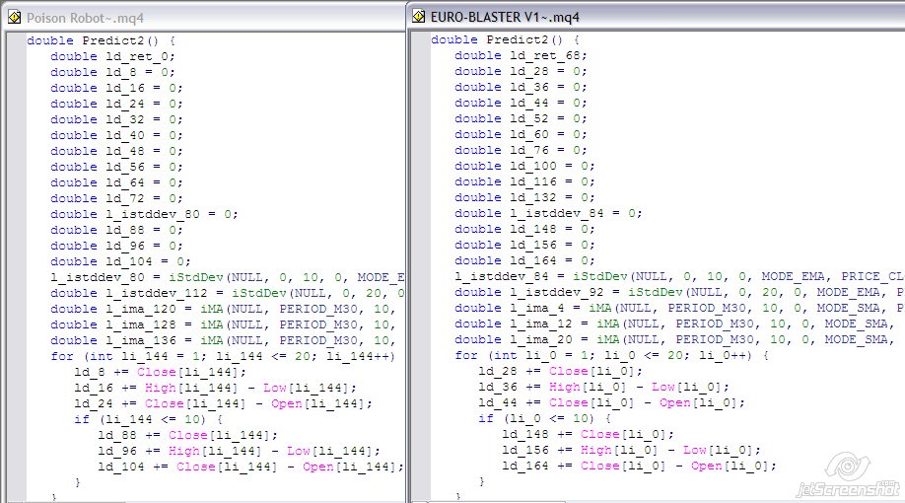Select line 'double ld_104 = 0;'

click(x=120, y=261)
